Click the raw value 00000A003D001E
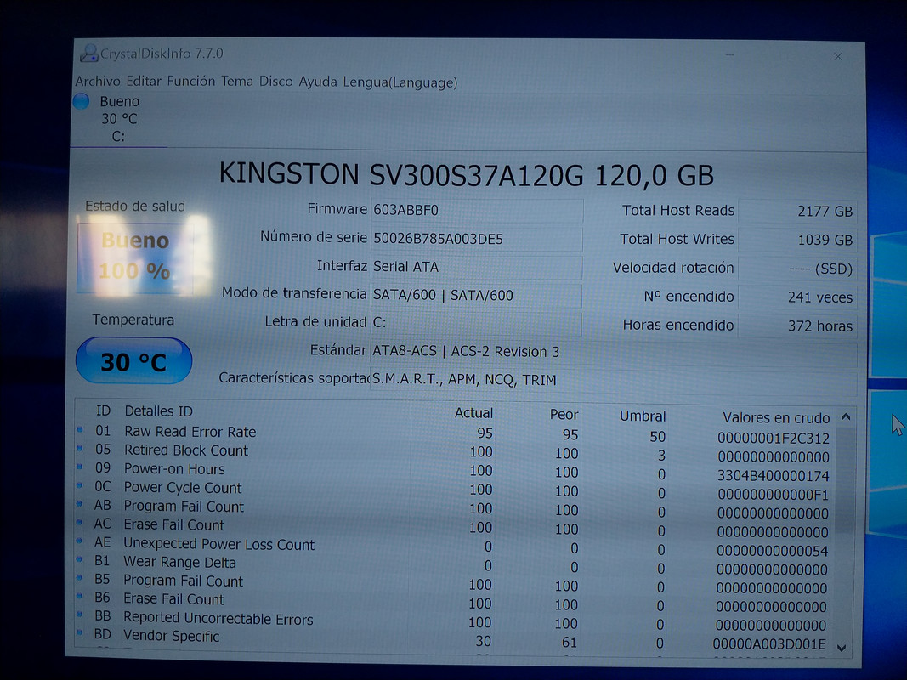 pos(769,643)
